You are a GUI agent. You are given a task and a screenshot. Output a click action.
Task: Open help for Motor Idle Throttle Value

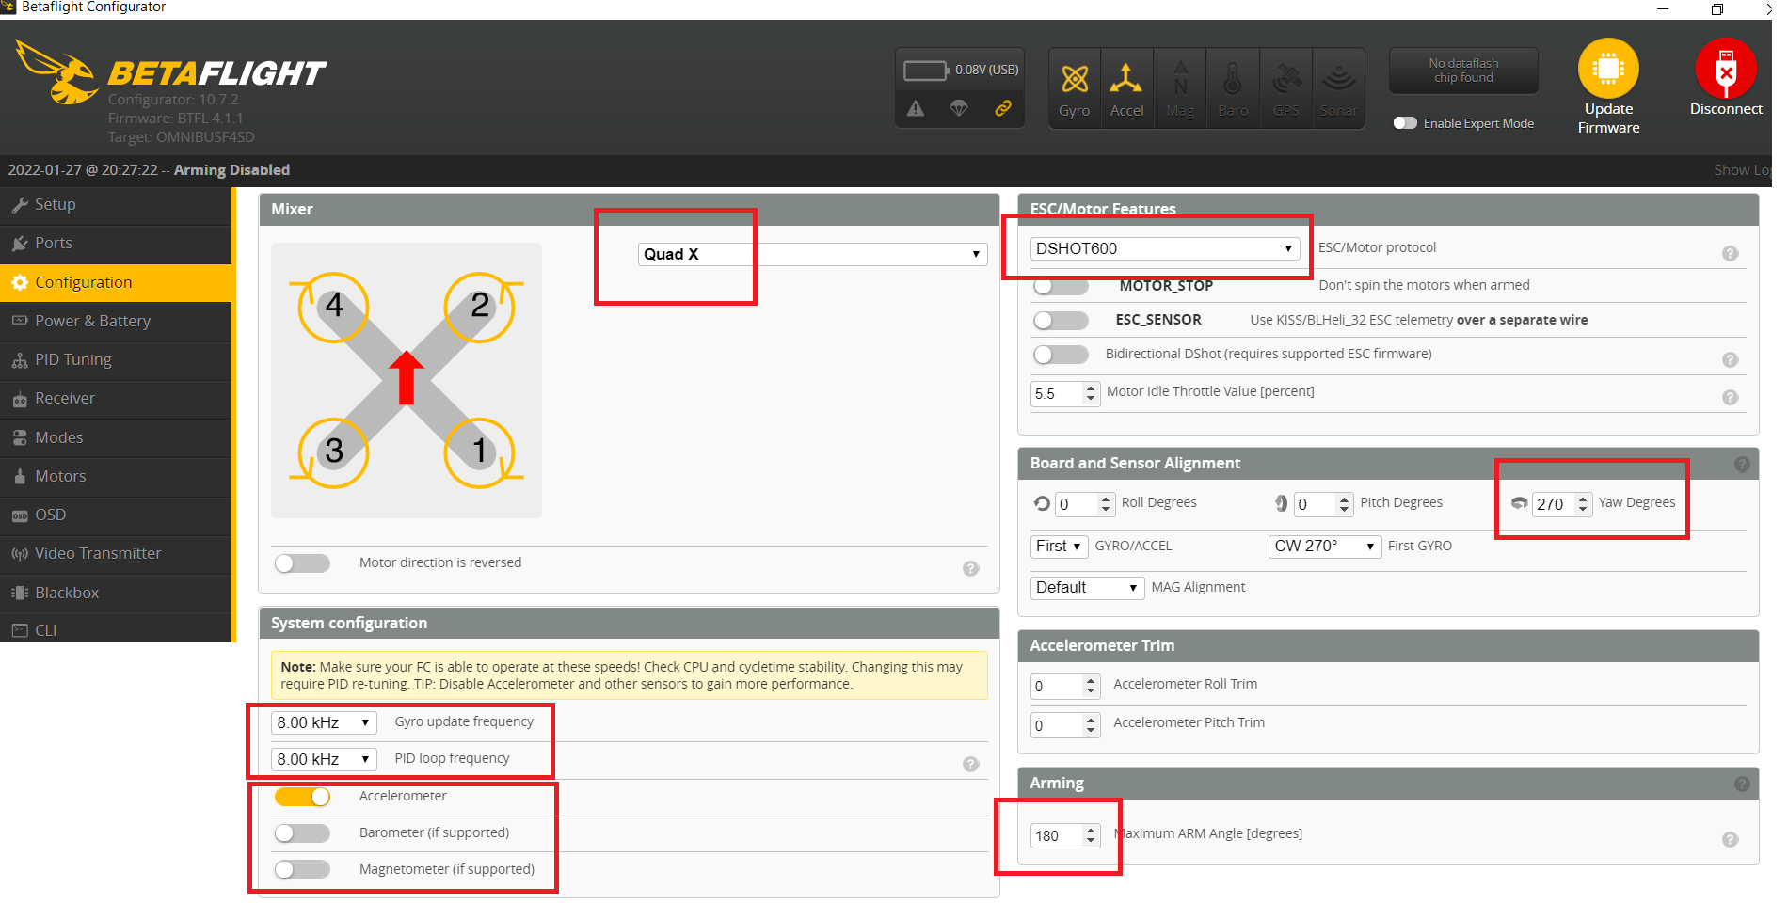1730,397
